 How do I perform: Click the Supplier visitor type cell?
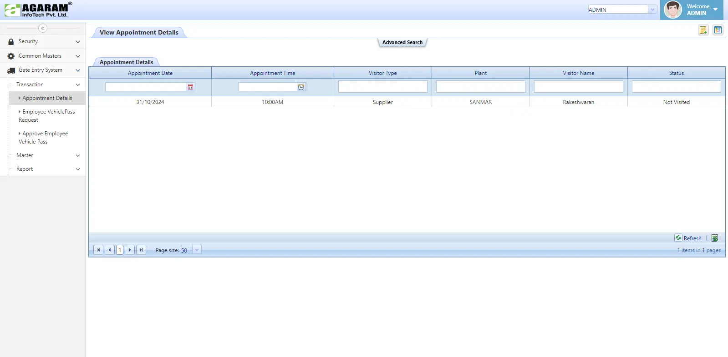coord(383,102)
